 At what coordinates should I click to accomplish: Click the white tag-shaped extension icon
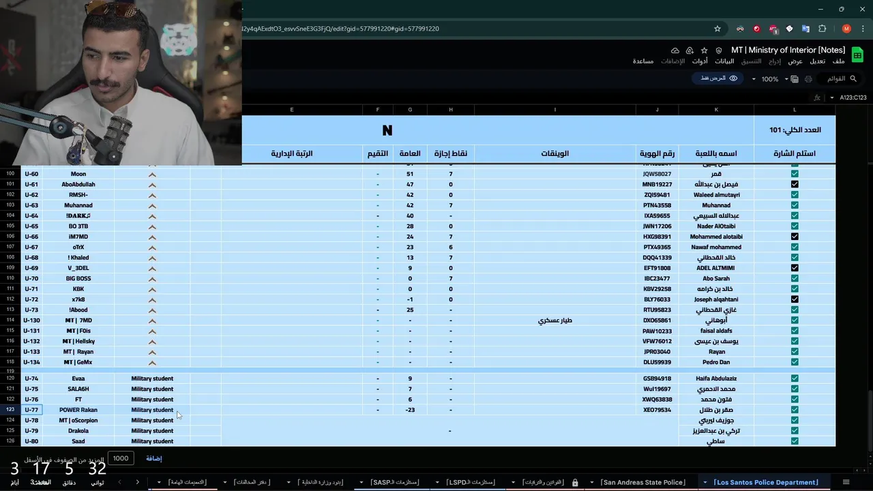pos(789,29)
